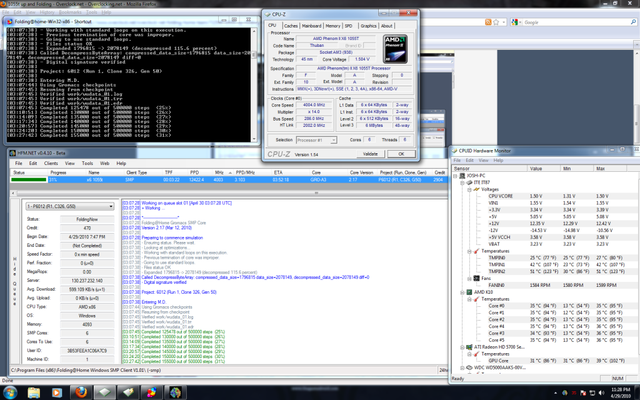Switch to the SPD tab in CPU-Z
Image resolution: width=640 pixels, height=400 pixels.
[349, 26]
